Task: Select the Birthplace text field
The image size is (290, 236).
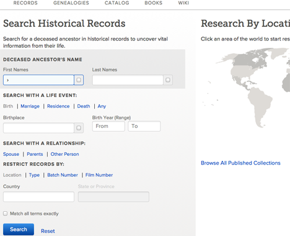Action: coord(38,128)
